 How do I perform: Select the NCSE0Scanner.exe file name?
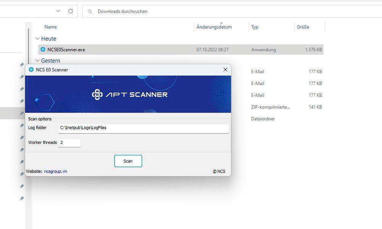(66, 50)
